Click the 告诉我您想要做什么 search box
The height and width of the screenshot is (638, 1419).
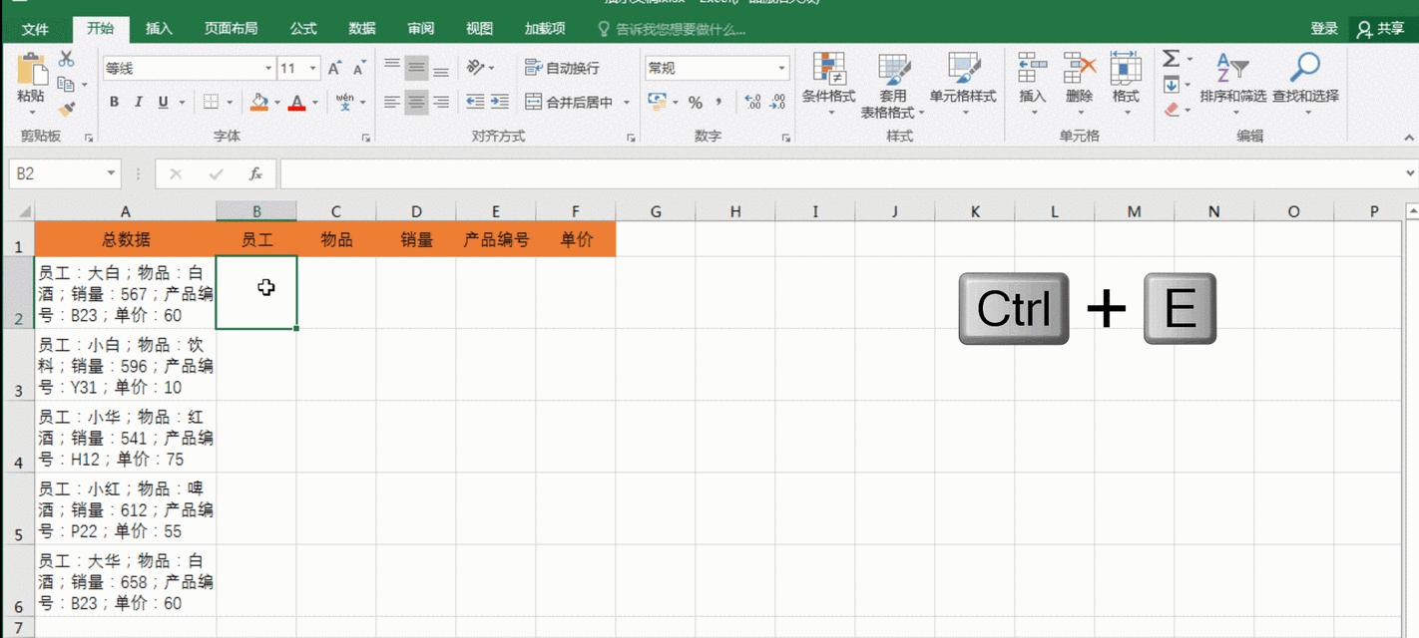pyautogui.click(x=672, y=29)
